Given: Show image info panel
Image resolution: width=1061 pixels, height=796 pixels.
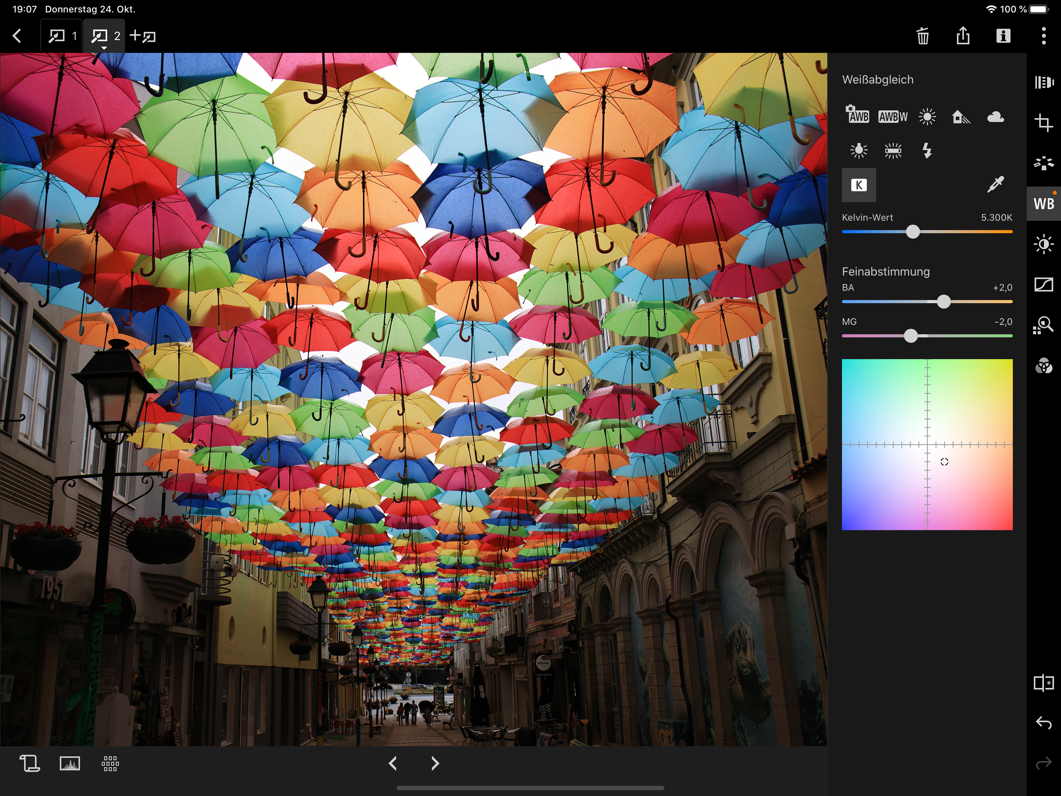Looking at the screenshot, I should [x=1003, y=36].
